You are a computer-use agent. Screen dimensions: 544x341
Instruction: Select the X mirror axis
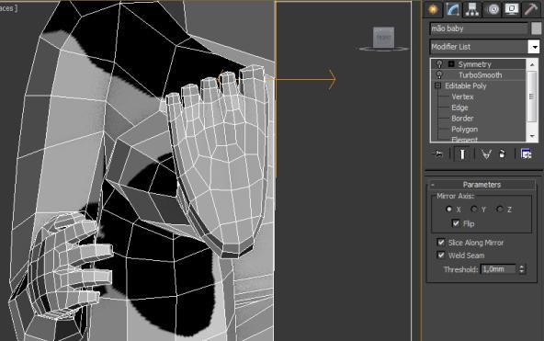[x=449, y=210]
